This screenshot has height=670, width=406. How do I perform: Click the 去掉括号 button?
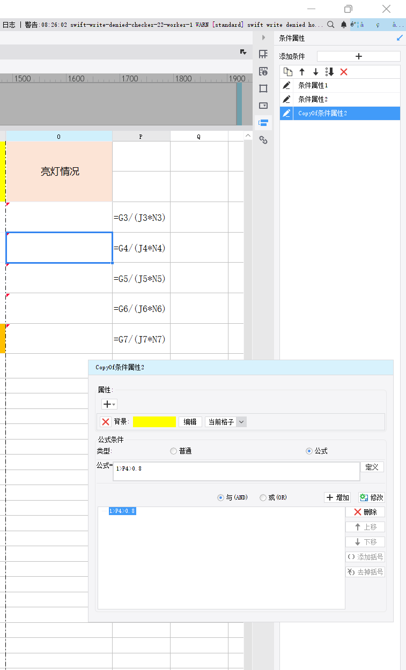(x=365, y=572)
